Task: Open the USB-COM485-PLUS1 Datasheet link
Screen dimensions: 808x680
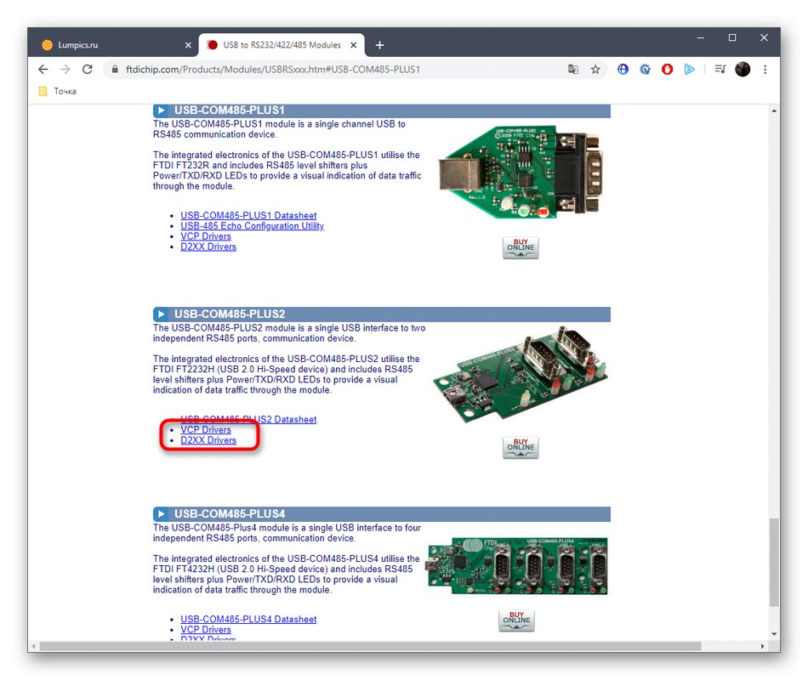Action: (x=248, y=215)
